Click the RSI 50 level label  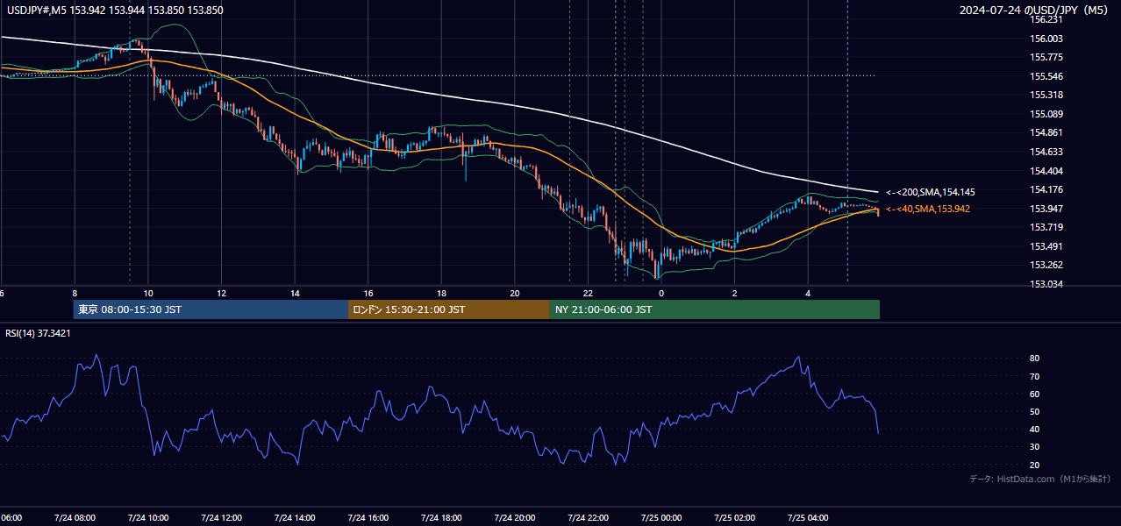tap(1035, 411)
